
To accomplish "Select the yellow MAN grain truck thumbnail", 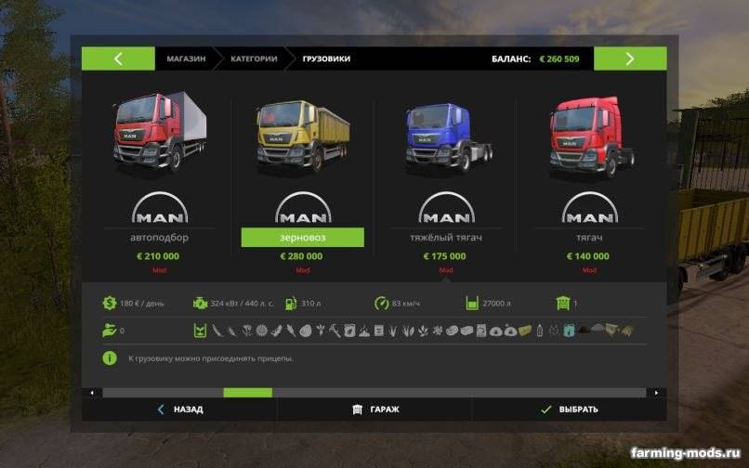I will click(x=303, y=136).
